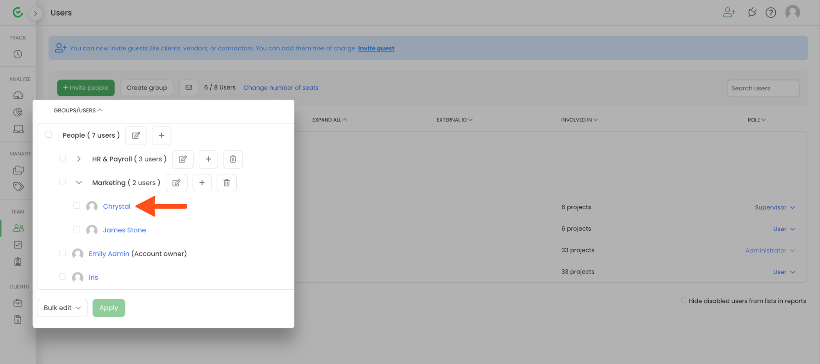Collapse the Marketing group chevron
820x364 pixels.
click(79, 182)
